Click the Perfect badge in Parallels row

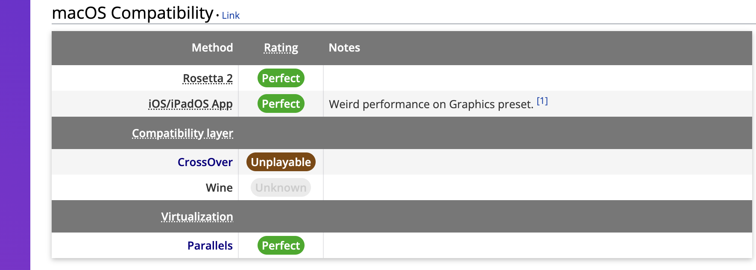[281, 246]
